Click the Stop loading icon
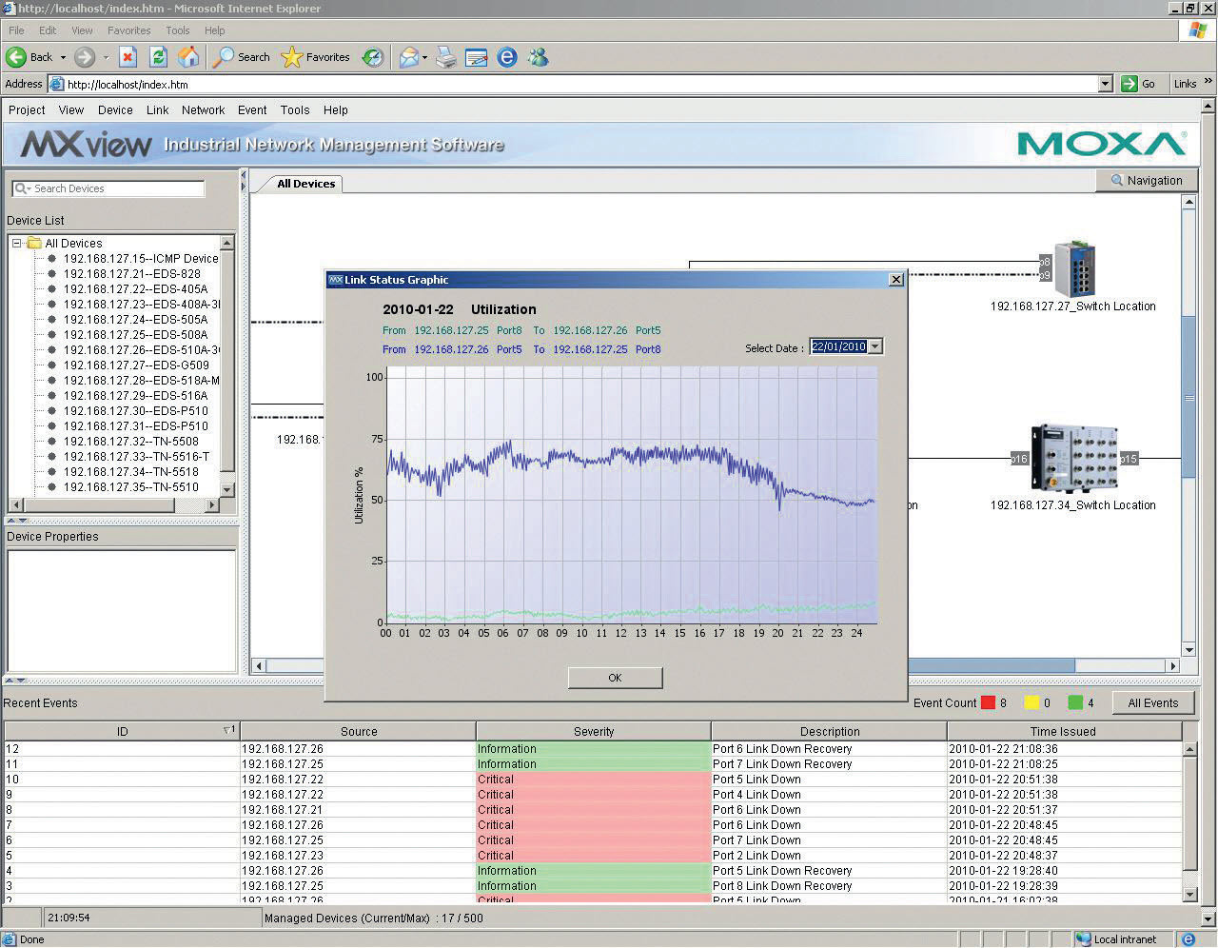The height and width of the screenshot is (948, 1218). (x=128, y=57)
